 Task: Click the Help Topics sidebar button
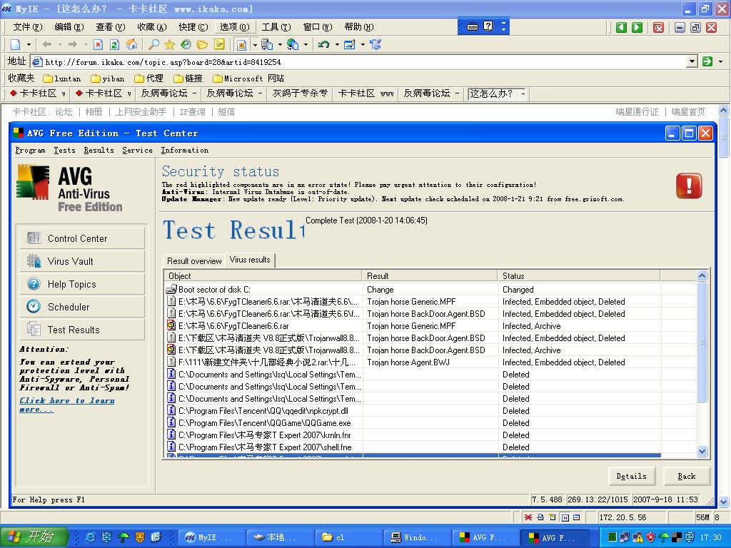81,284
